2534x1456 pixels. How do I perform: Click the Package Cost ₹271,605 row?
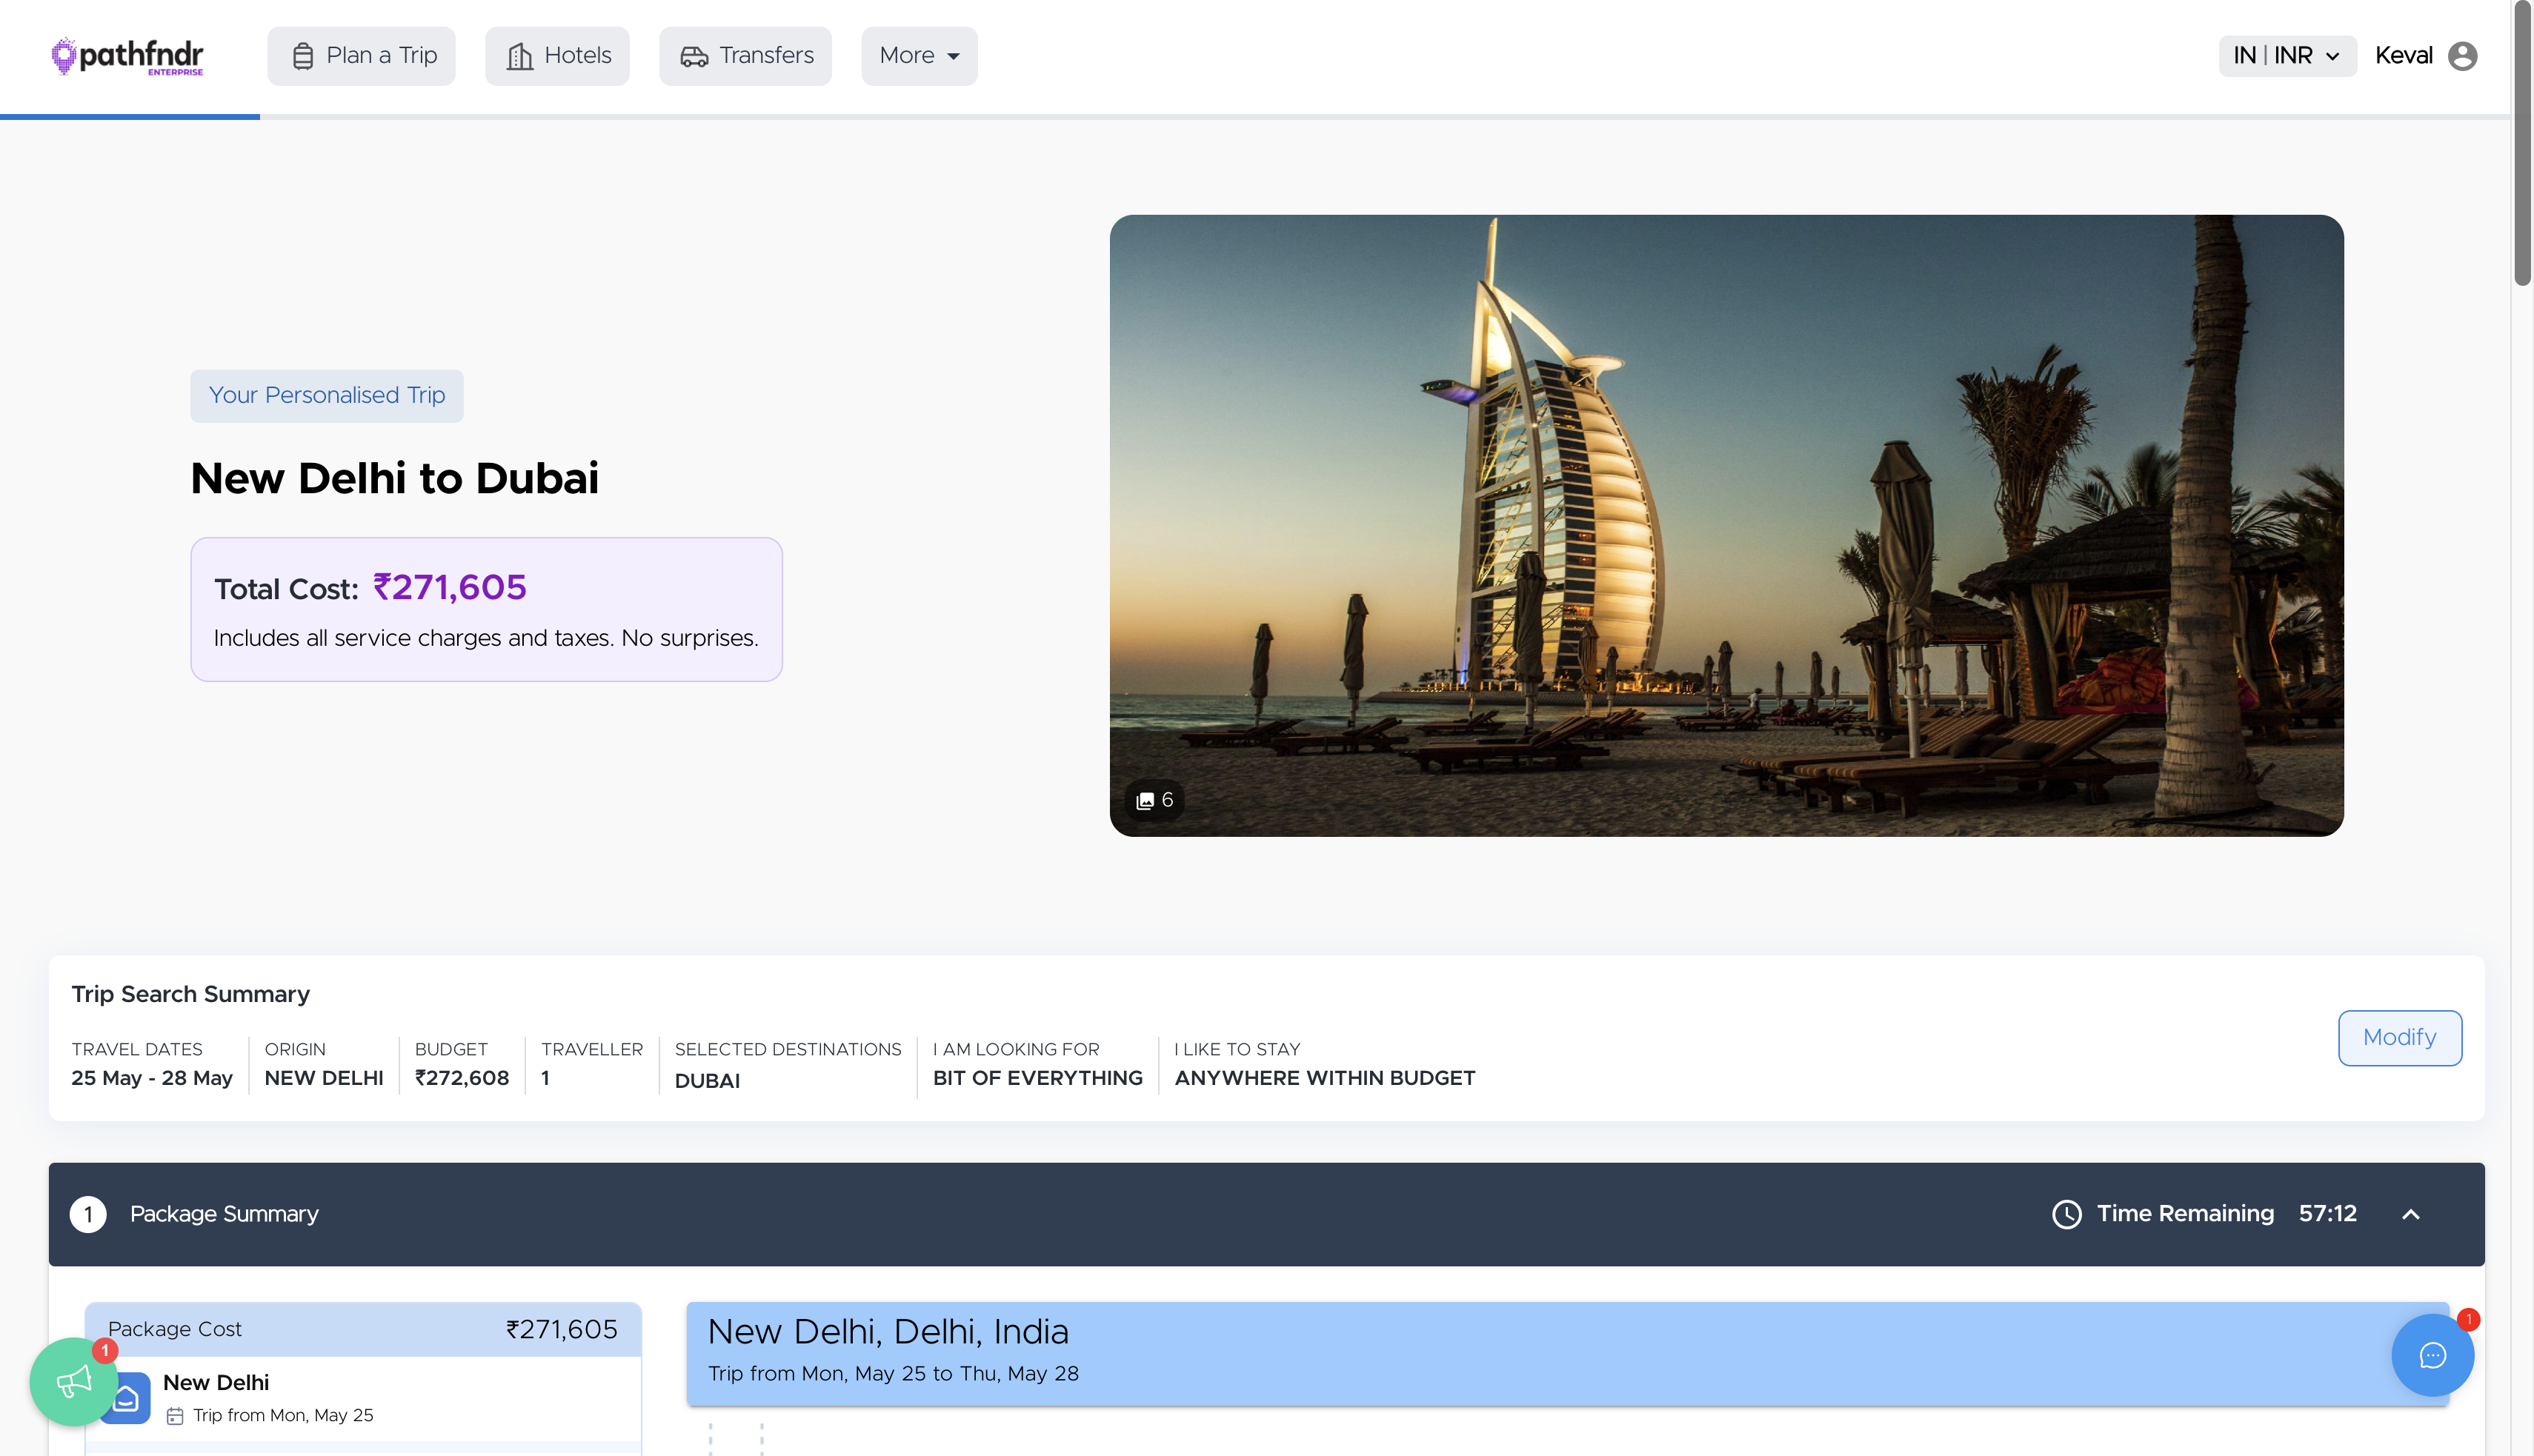(362, 1330)
